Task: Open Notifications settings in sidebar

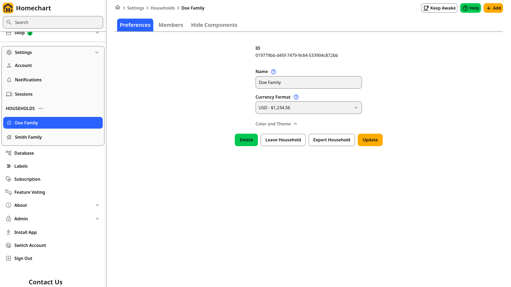Action: pos(53,80)
